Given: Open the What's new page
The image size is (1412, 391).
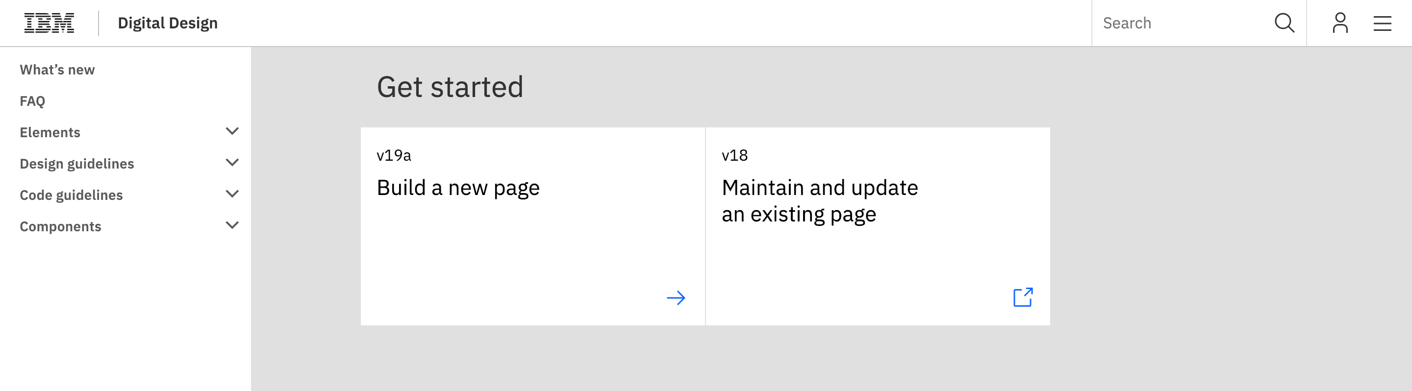Looking at the screenshot, I should click(57, 70).
